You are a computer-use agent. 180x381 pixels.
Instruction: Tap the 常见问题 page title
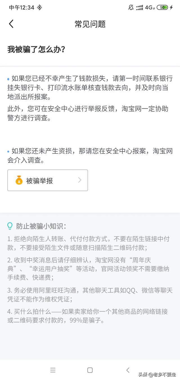coord(90,24)
